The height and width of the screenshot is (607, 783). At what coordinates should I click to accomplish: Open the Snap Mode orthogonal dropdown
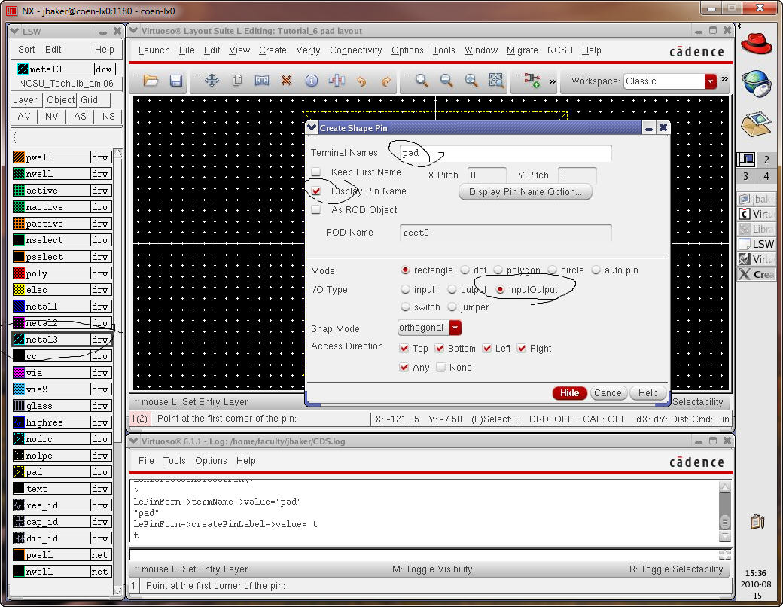pyautogui.click(x=455, y=328)
